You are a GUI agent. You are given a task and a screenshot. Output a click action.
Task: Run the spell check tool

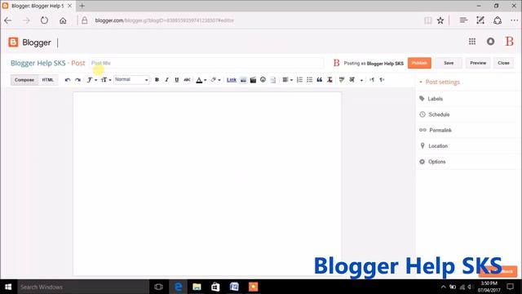342,80
